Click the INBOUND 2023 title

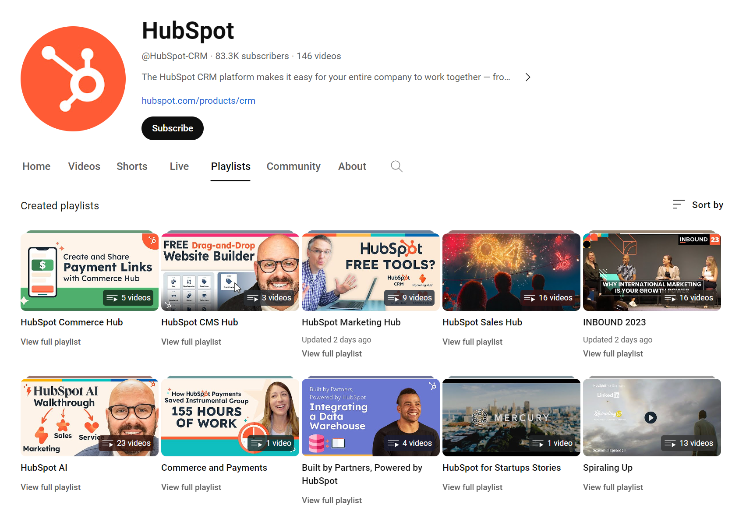[x=614, y=322]
